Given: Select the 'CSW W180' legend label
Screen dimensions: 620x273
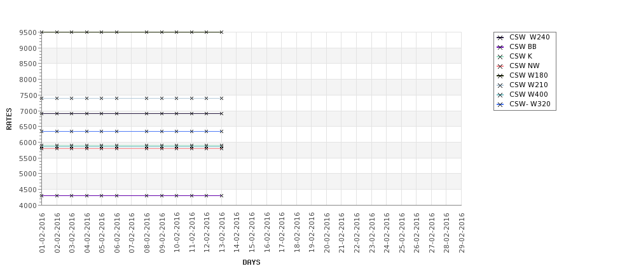Looking at the screenshot, I should (528, 75).
